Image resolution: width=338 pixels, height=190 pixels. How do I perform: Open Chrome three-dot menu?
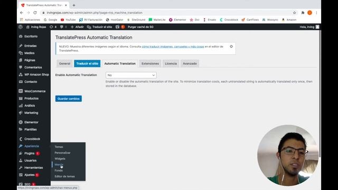click(x=316, y=13)
